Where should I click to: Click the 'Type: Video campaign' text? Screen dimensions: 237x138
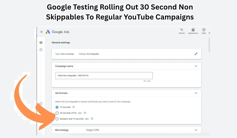click(65, 54)
